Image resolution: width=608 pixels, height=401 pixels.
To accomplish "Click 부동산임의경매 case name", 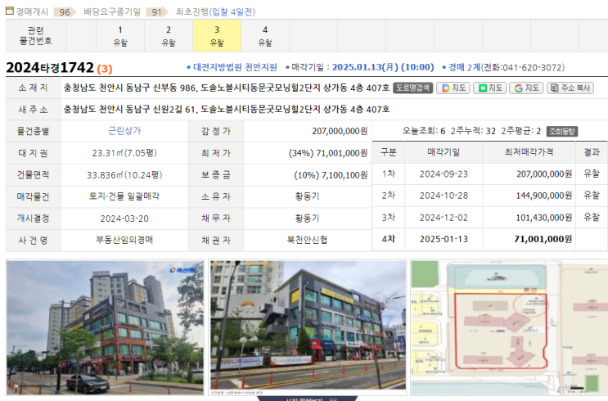I will [x=124, y=240].
